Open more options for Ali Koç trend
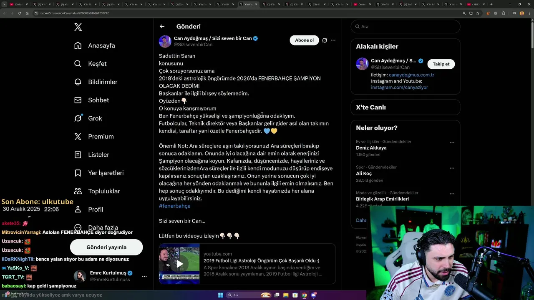Image resolution: width=534 pixels, height=300 pixels. 452,168
